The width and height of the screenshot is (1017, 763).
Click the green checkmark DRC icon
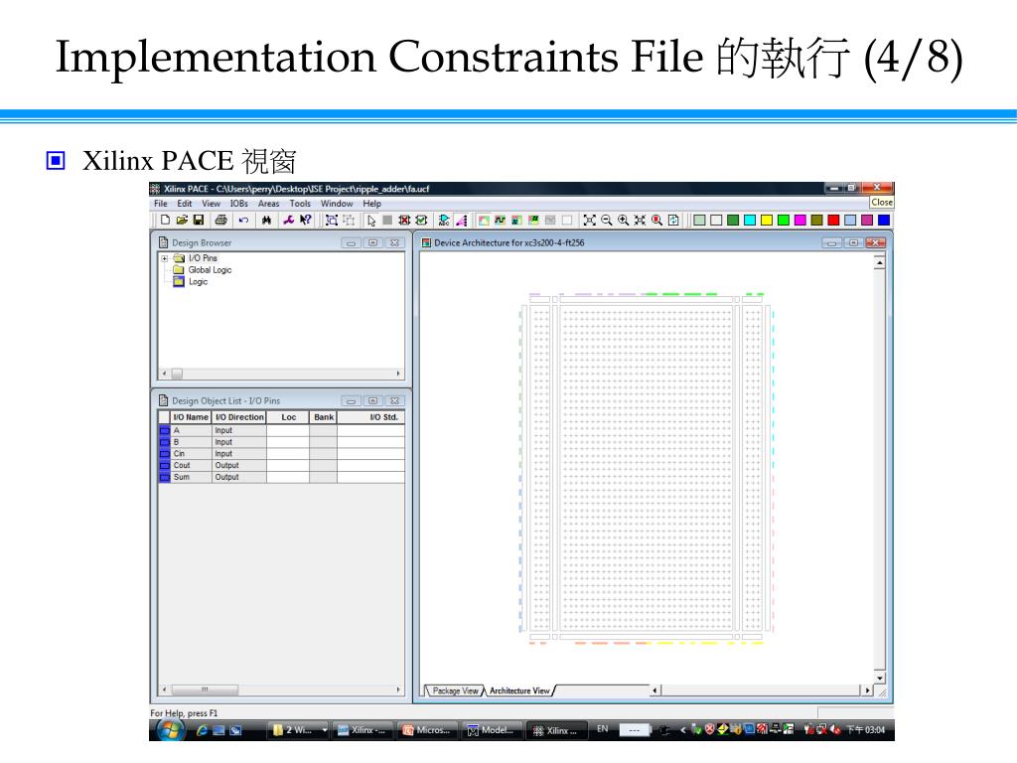point(421,221)
